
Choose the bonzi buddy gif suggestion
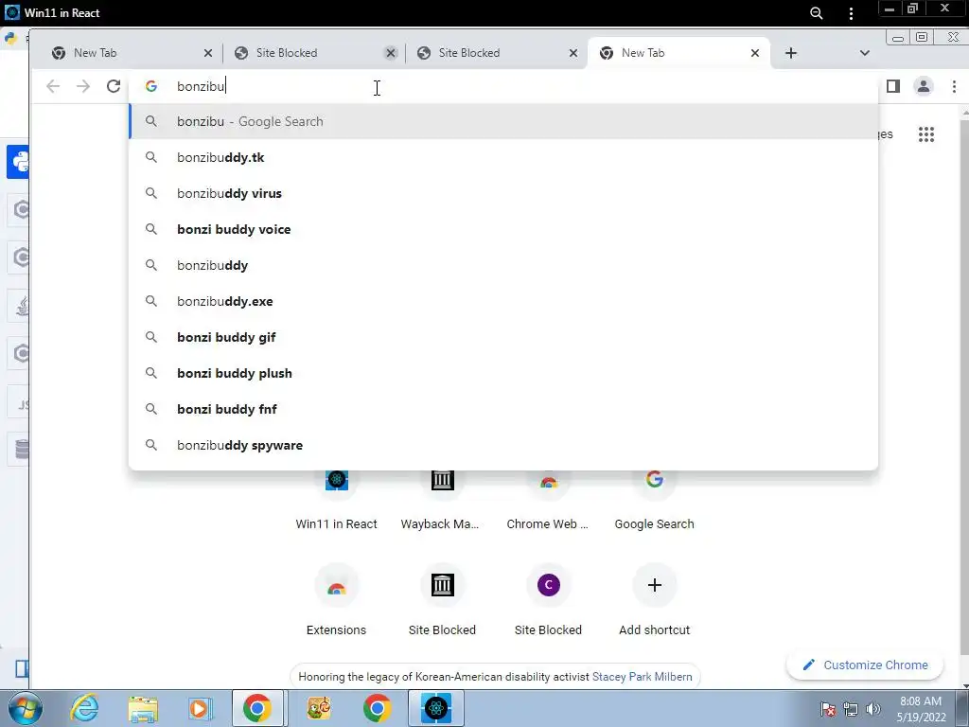(x=503, y=337)
